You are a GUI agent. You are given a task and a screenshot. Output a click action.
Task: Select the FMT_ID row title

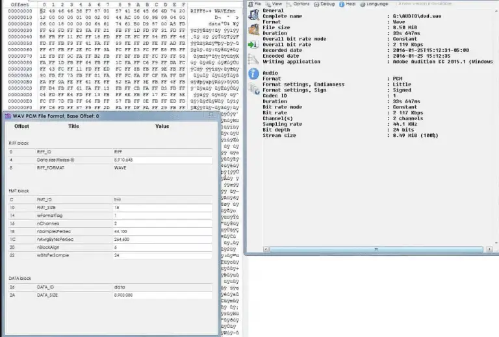pos(44,199)
